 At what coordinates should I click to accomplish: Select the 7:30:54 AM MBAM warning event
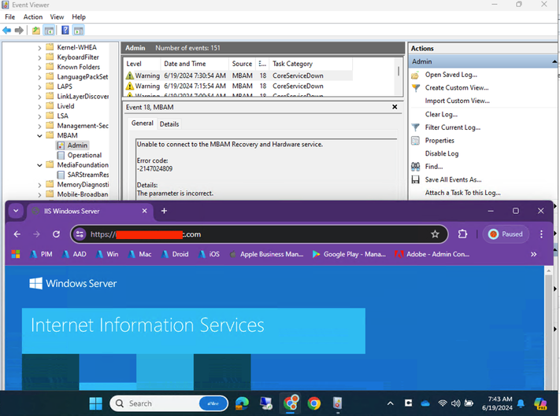(x=238, y=75)
